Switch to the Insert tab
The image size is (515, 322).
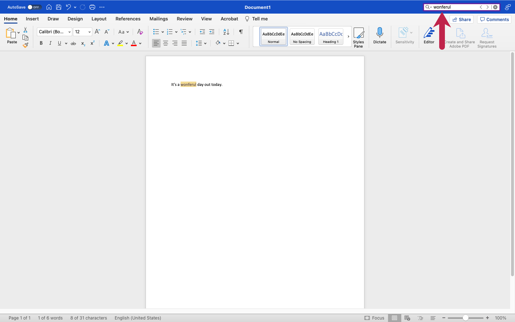32,19
